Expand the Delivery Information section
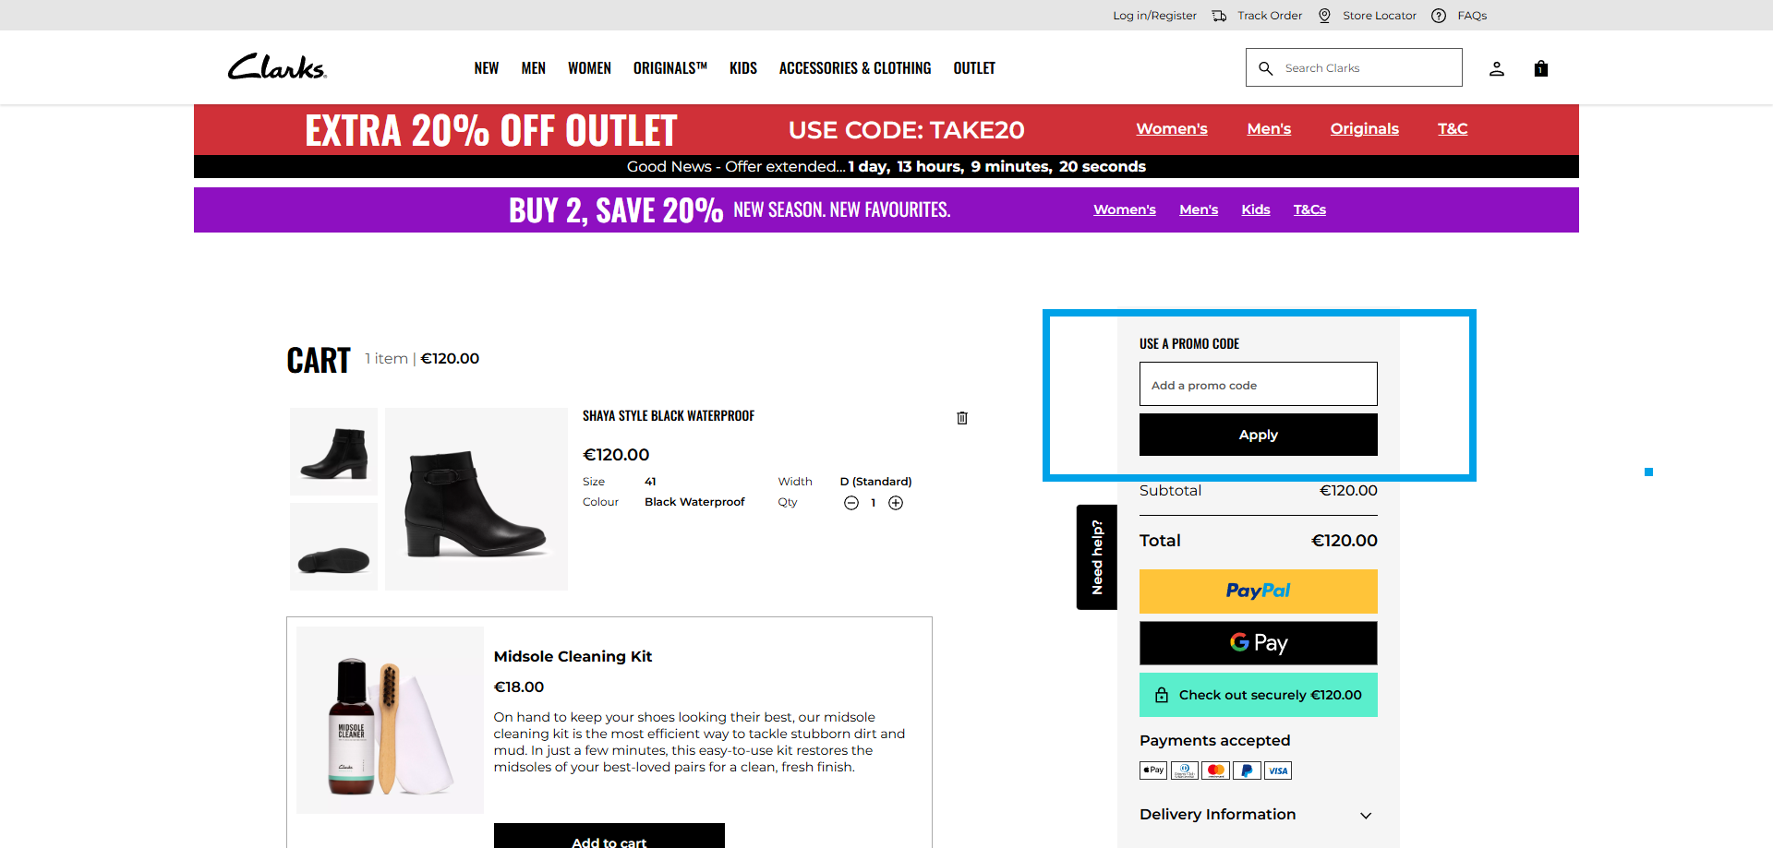 1258,815
